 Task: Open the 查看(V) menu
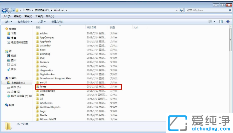(28, 16)
